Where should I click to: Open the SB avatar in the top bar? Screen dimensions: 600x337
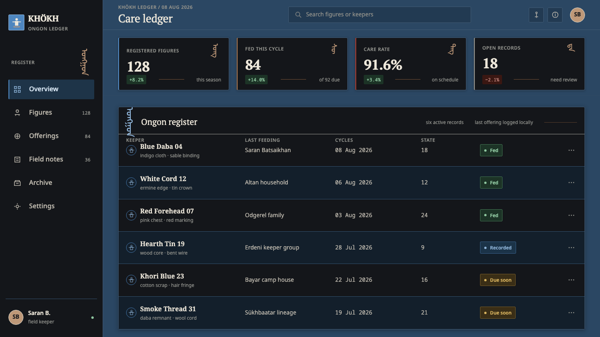(577, 15)
